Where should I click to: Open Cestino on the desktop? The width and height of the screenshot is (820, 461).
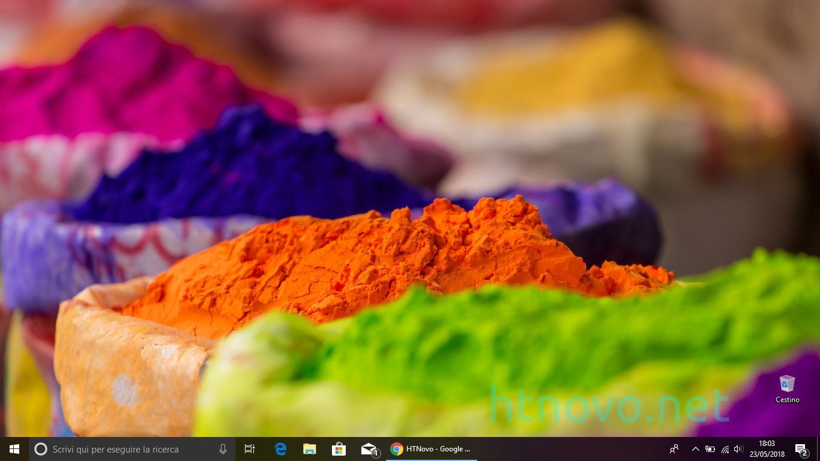tap(786, 382)
